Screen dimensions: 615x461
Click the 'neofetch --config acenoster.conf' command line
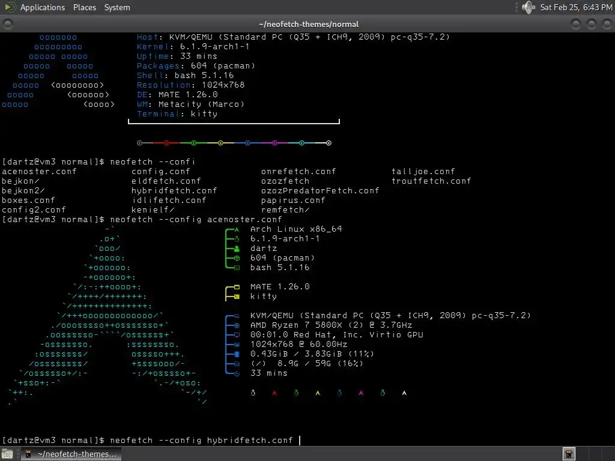[x=196, y=220]
